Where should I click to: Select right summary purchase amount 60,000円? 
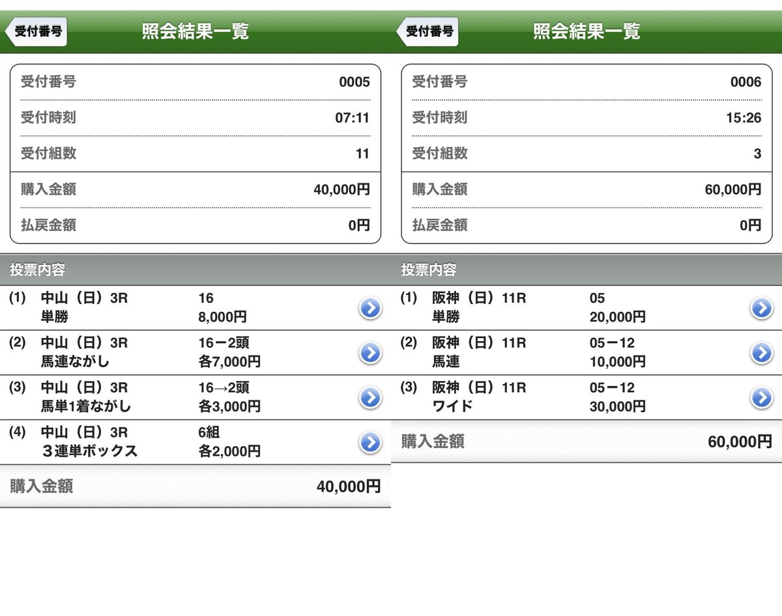point(732,189)
